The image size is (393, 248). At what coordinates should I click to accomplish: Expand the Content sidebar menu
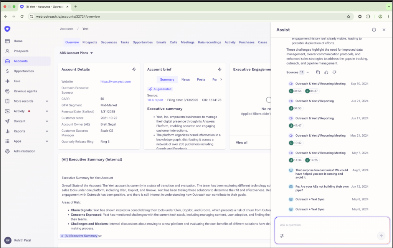coord(47,121)
